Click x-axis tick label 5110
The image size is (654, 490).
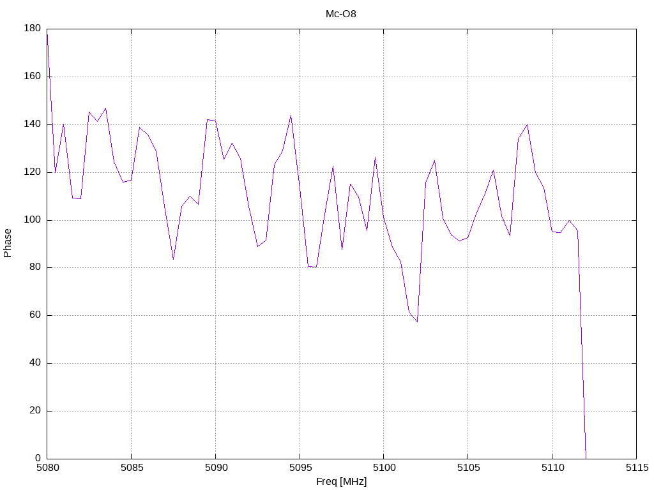552,468
